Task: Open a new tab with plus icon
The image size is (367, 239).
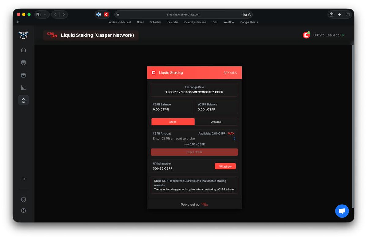Action: pyautogui.click(x=339, y=14)
